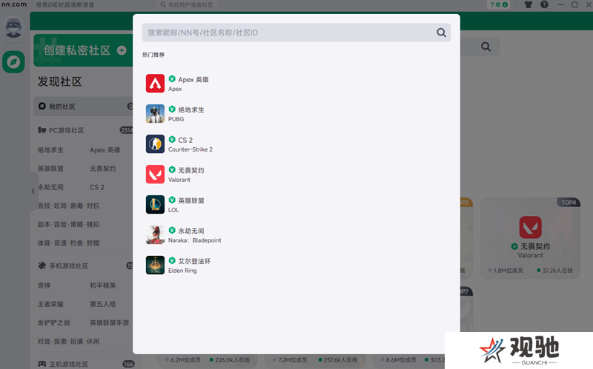Click the Apex 英雄 link in the left panel
This screenshot has height=369, width=593.
tap(105, 150)
